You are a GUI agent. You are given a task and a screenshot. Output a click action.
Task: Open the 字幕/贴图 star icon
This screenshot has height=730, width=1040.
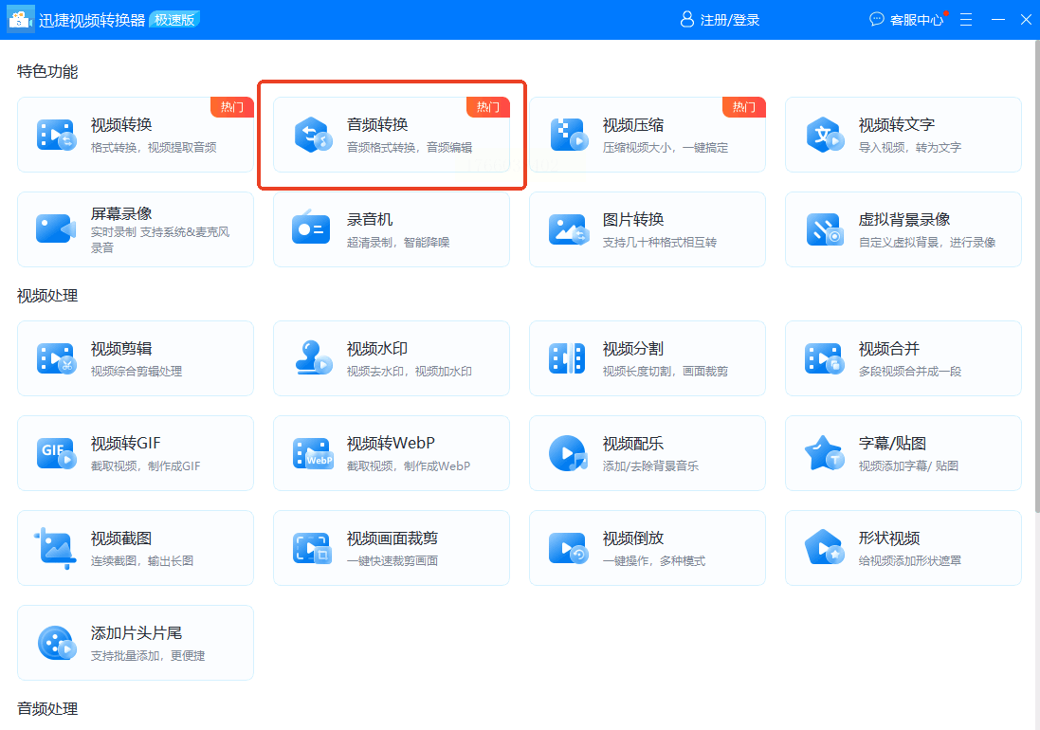(x=825, y=453)
